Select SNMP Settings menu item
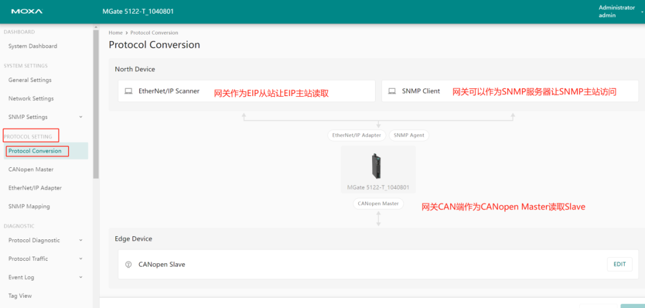The width and height of the screenshot is (645, 308). [28, 117]
